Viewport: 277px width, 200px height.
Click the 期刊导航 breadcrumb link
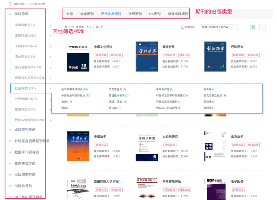click(20, 4)
